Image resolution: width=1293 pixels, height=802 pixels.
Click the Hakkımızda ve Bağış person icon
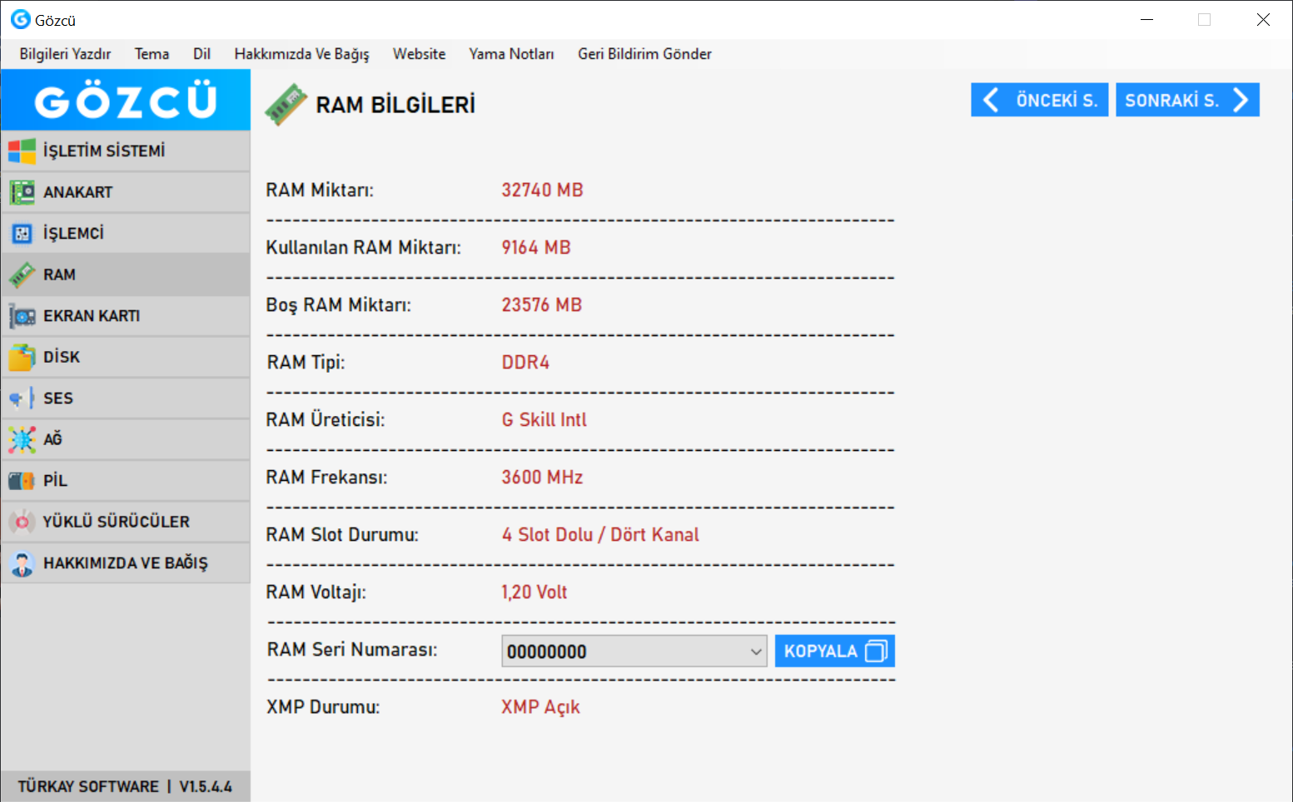point(22,563)
